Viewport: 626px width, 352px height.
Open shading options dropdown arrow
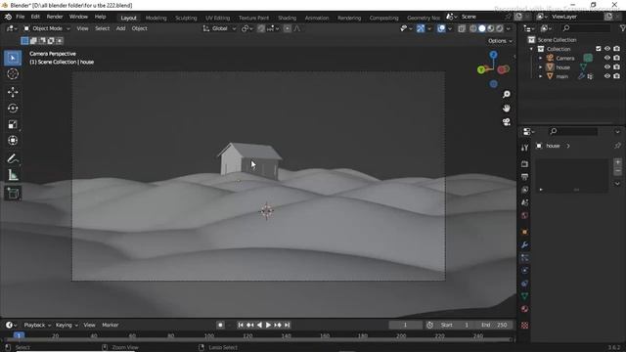click(509, 28)
